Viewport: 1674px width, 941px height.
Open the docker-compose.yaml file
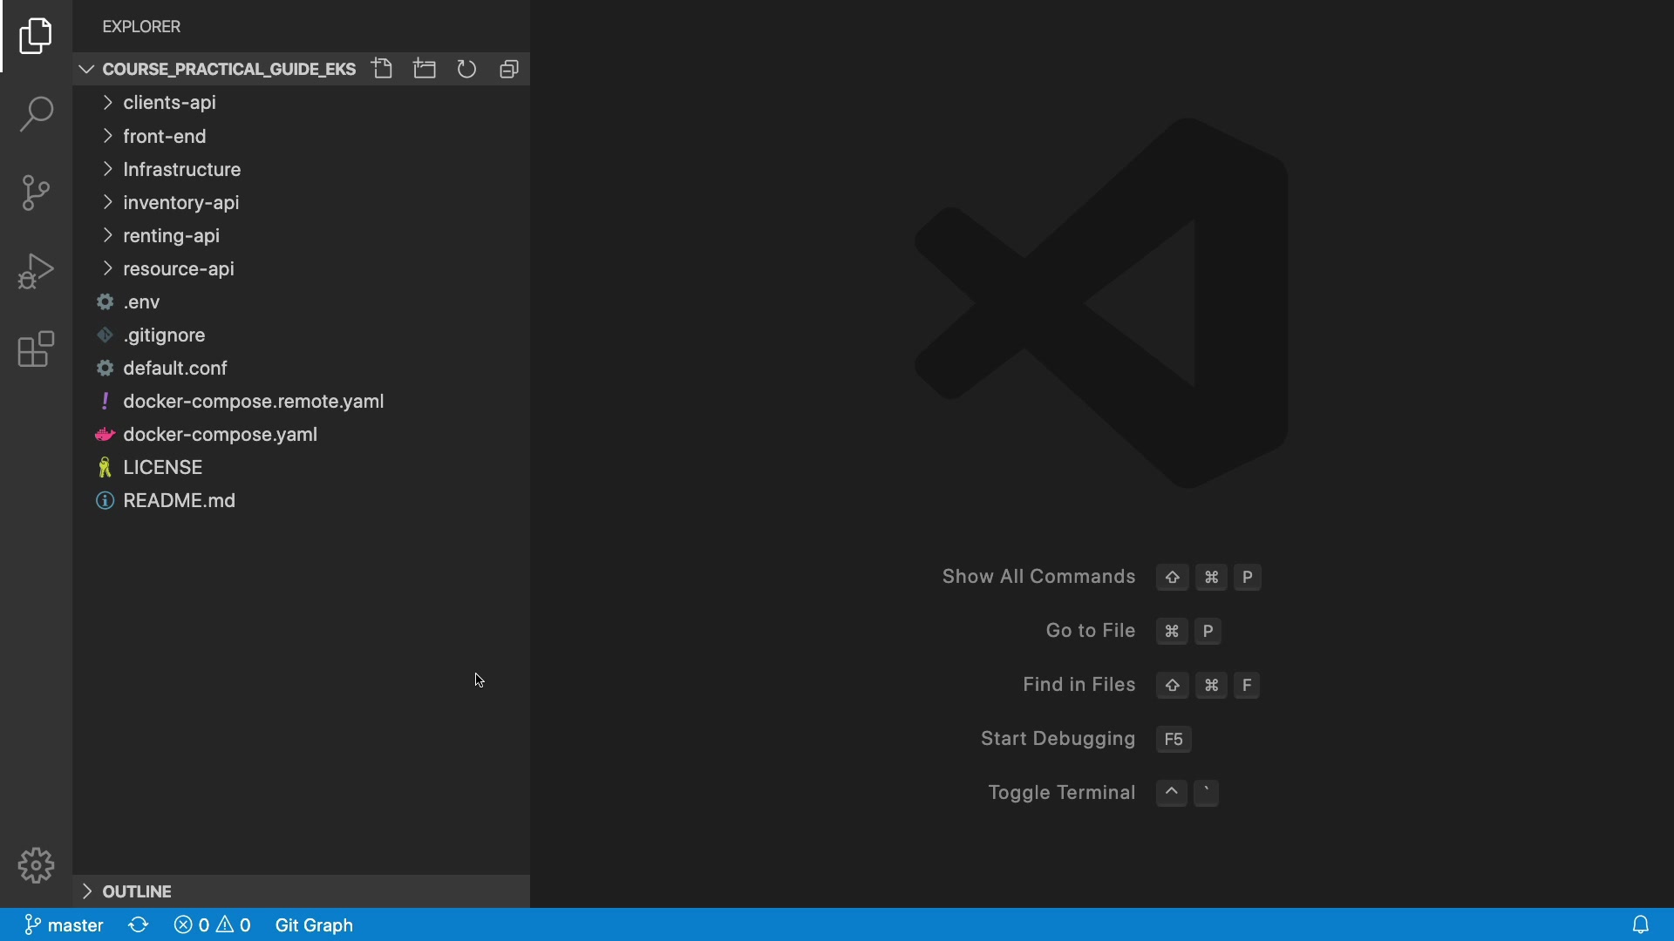click(x=220, y=434)
